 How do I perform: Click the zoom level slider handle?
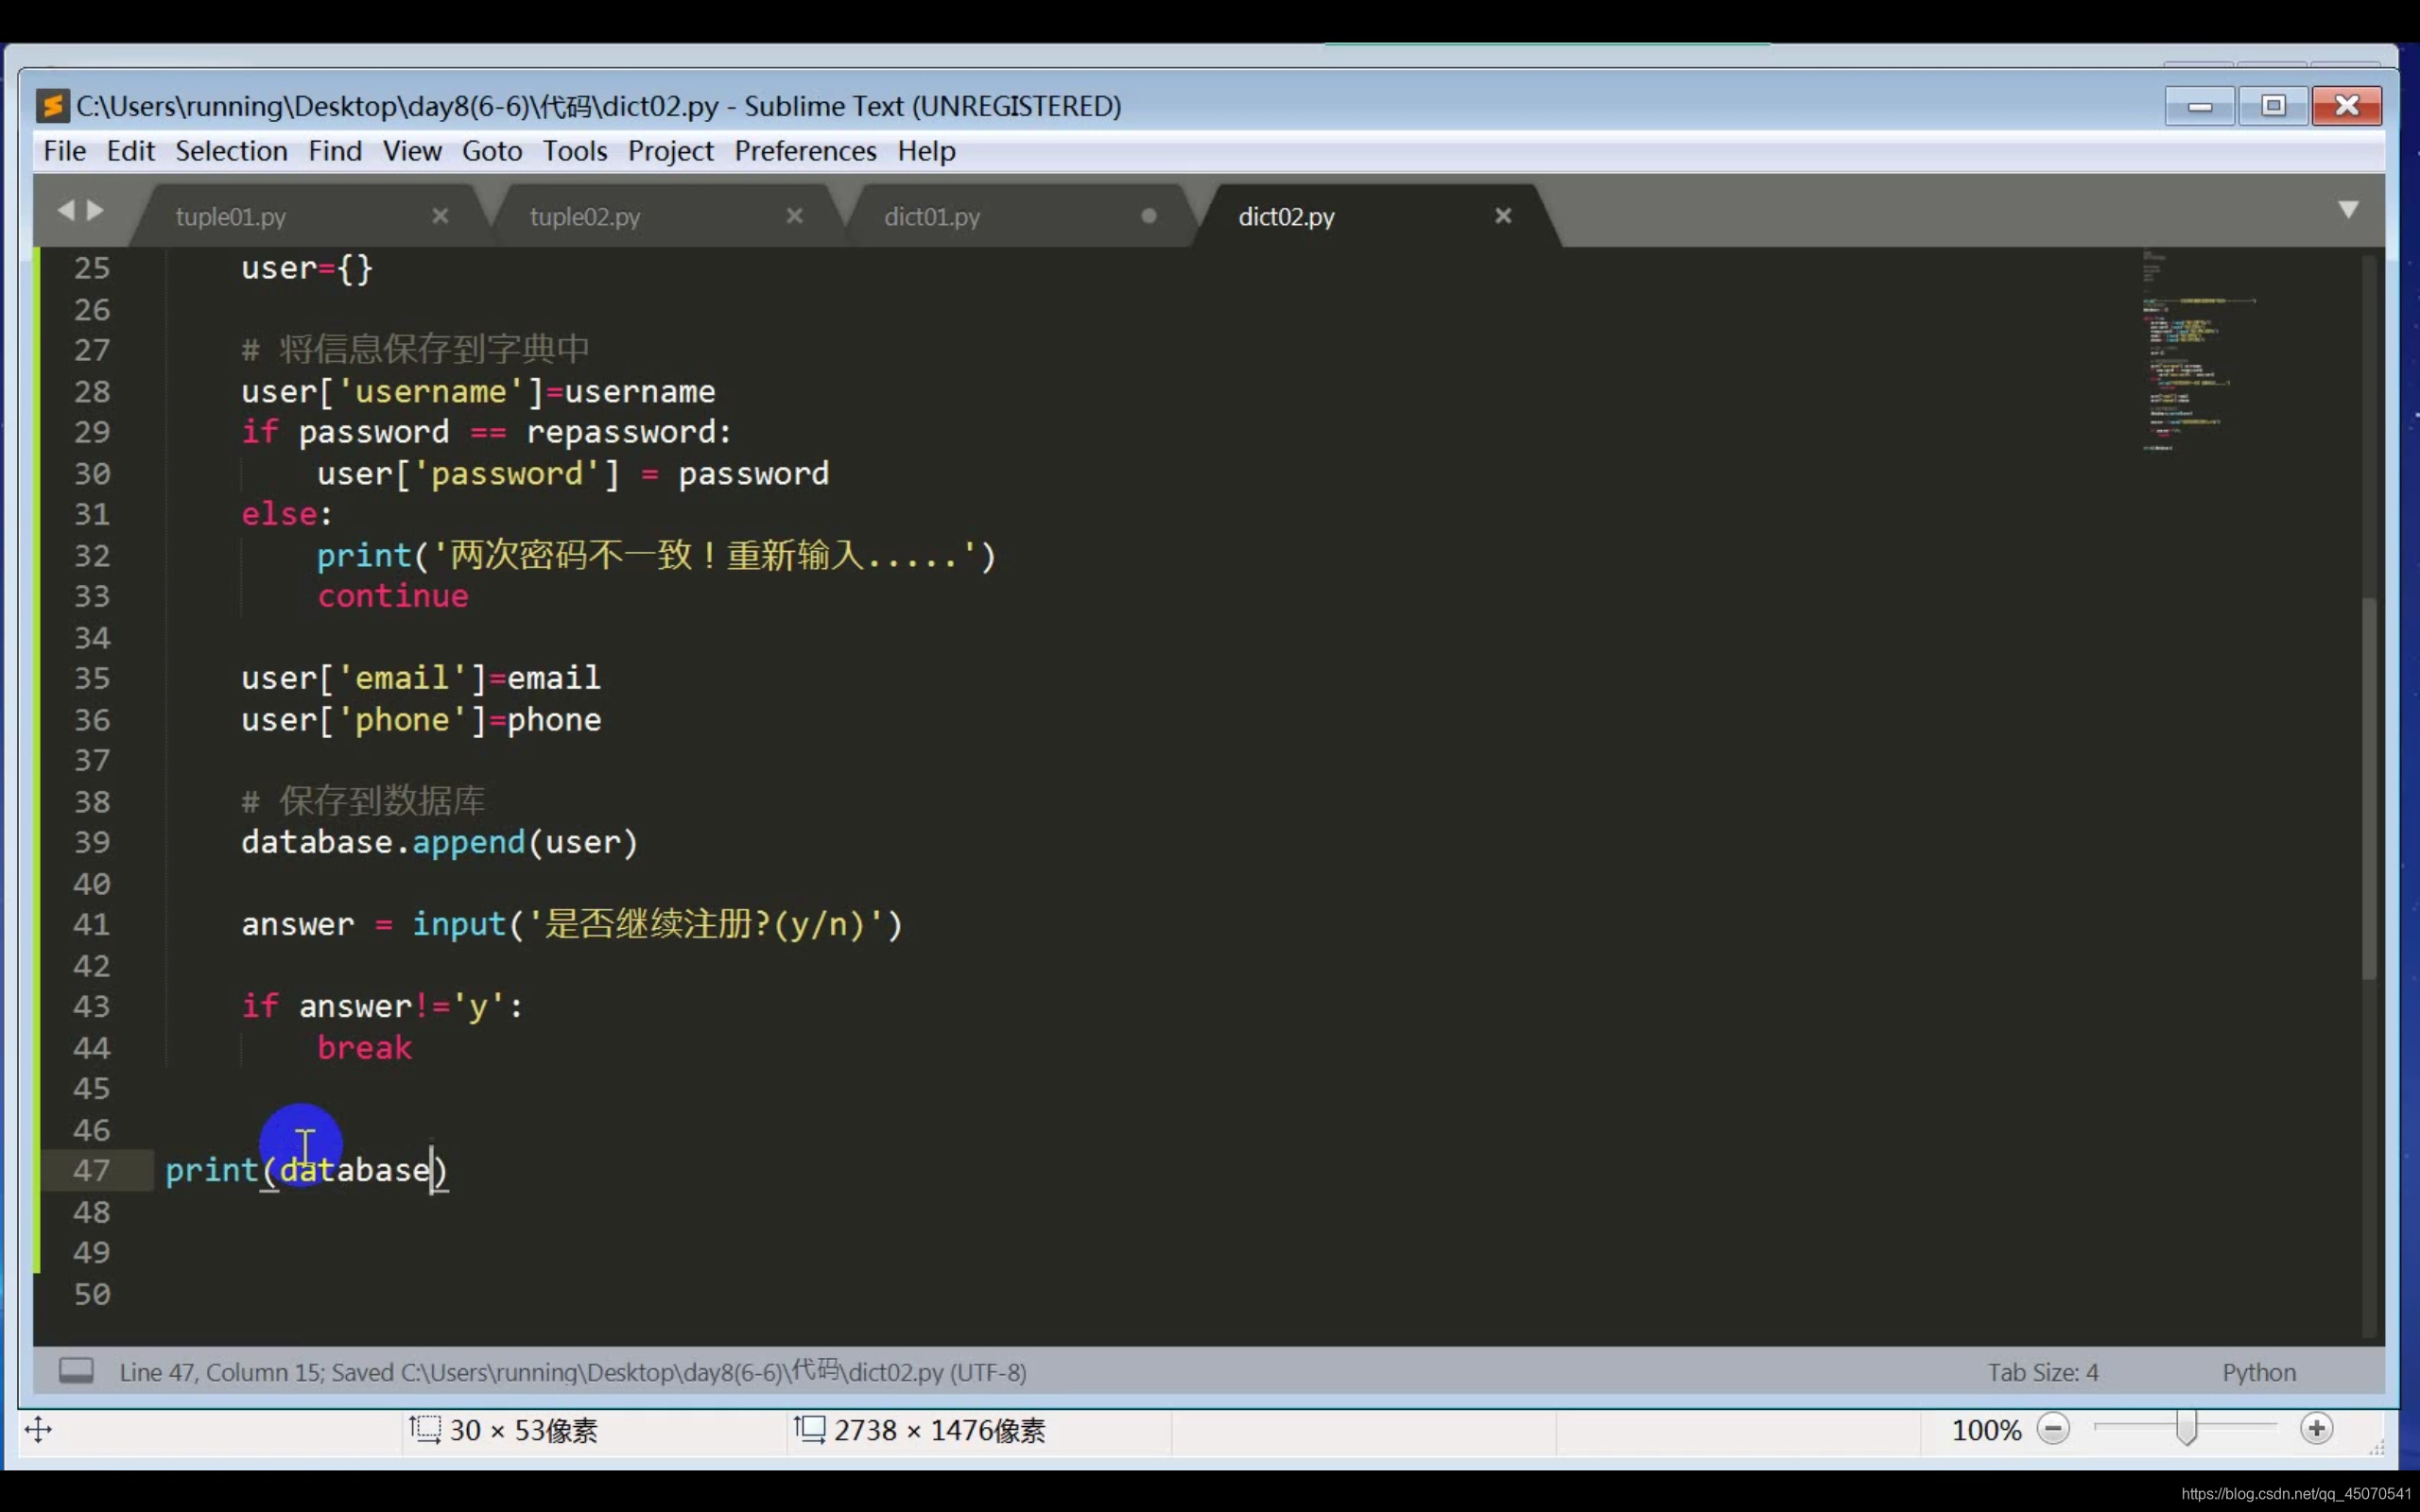tap(2186, 1429)
